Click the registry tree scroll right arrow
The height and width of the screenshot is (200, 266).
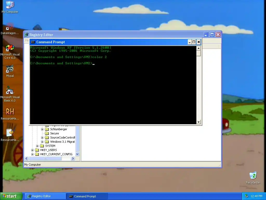(73, 159)
